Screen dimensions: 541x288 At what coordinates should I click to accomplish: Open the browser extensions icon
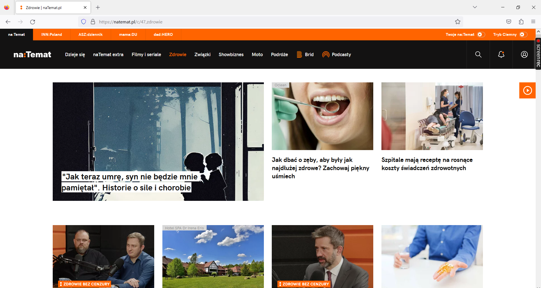click(521, 22)
